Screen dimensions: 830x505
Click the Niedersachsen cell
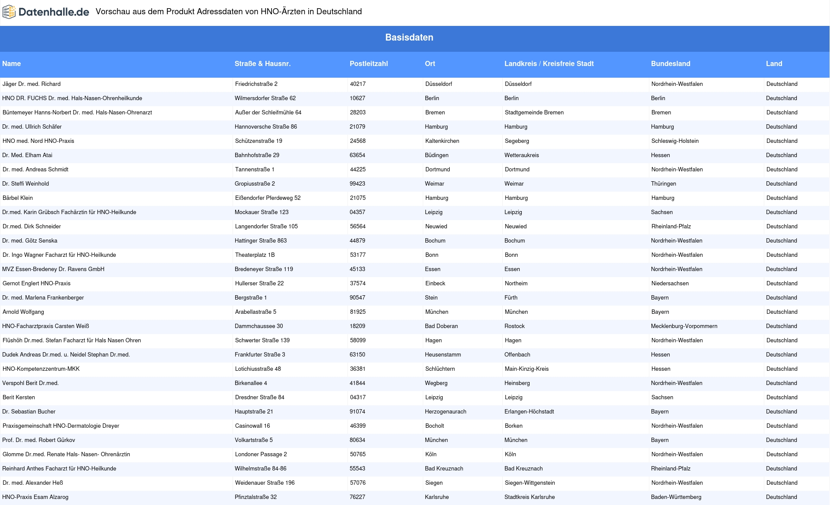point(670,284)
